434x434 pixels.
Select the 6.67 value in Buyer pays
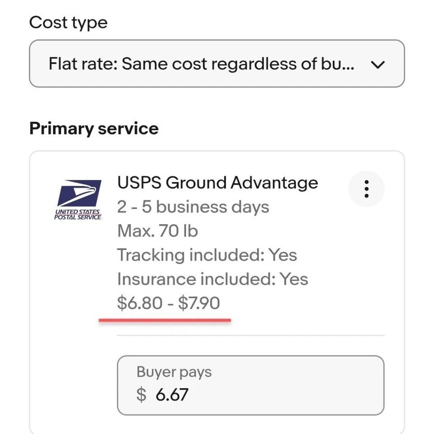coord(172,394)
